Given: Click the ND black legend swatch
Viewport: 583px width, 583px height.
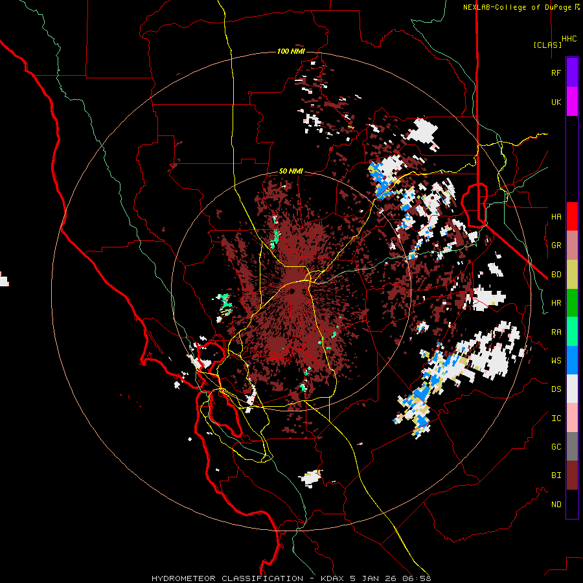Looking at the screenshot, I should tap(572, 504).
